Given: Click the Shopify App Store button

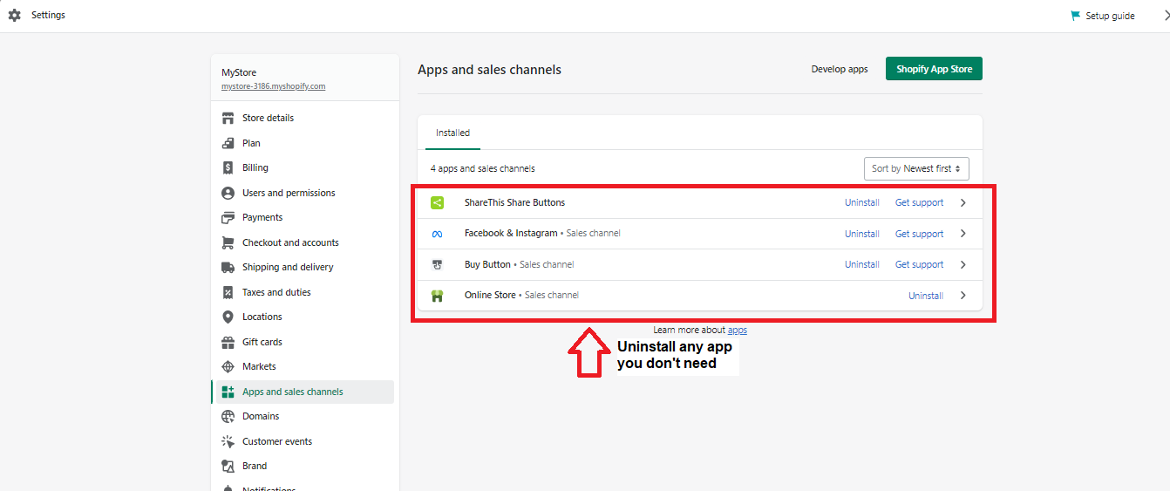Looking at the screenshot, I should point(934,69).
